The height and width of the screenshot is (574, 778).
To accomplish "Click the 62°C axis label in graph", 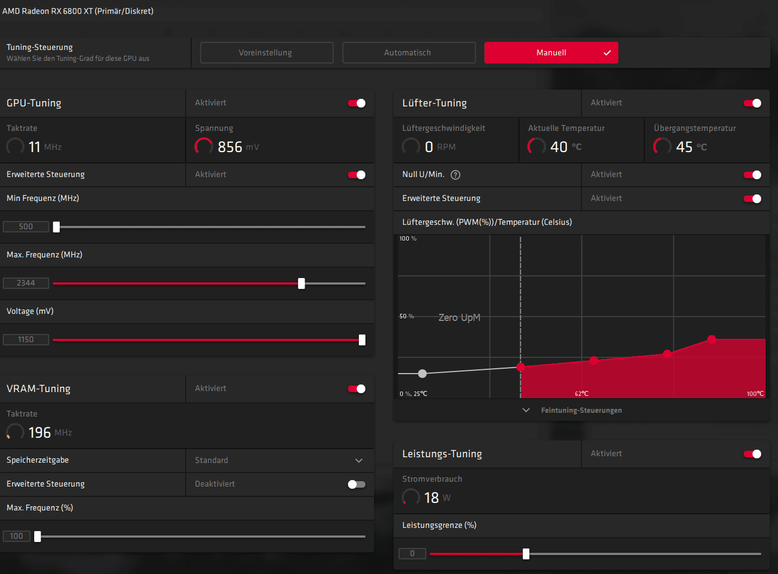I will pyautogui.click(x=581, y=394).
